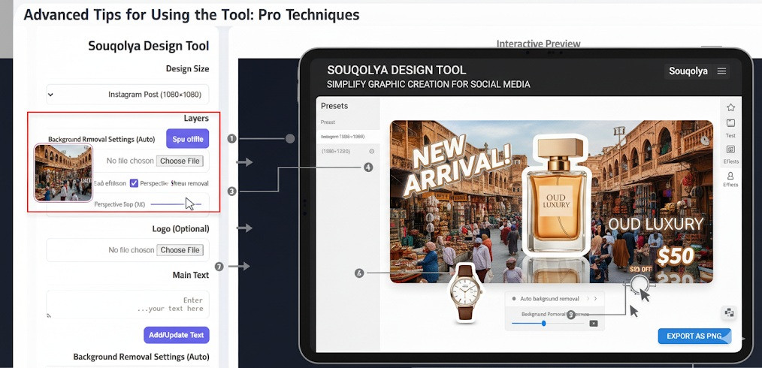
Task: Click the Souqolya Design Tool panel title
Action: point(149,46)
